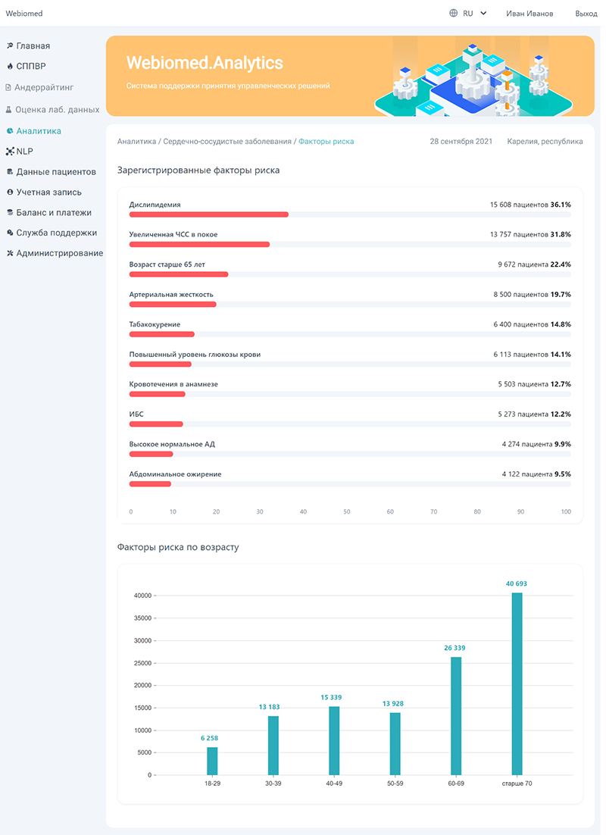This screenshot has width=606, height=835.
Task: Click the 15 339 chart value label
Action: [x=331, y=698]
